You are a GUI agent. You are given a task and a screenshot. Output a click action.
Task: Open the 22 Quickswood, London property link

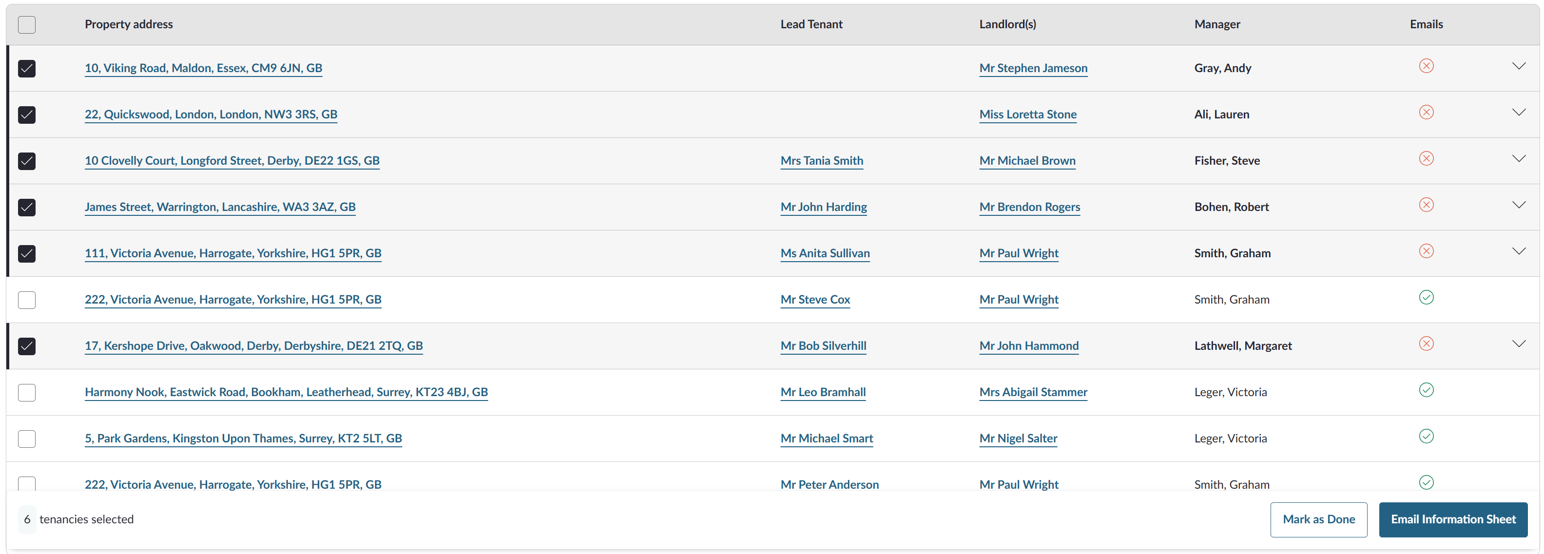(211, 114)
